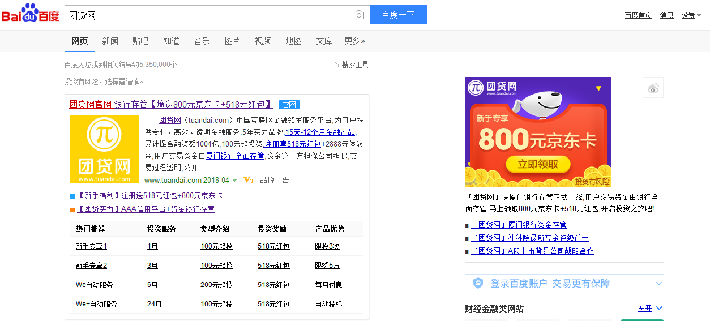
Task: Click the search tools filter icon
Action: 337,65
